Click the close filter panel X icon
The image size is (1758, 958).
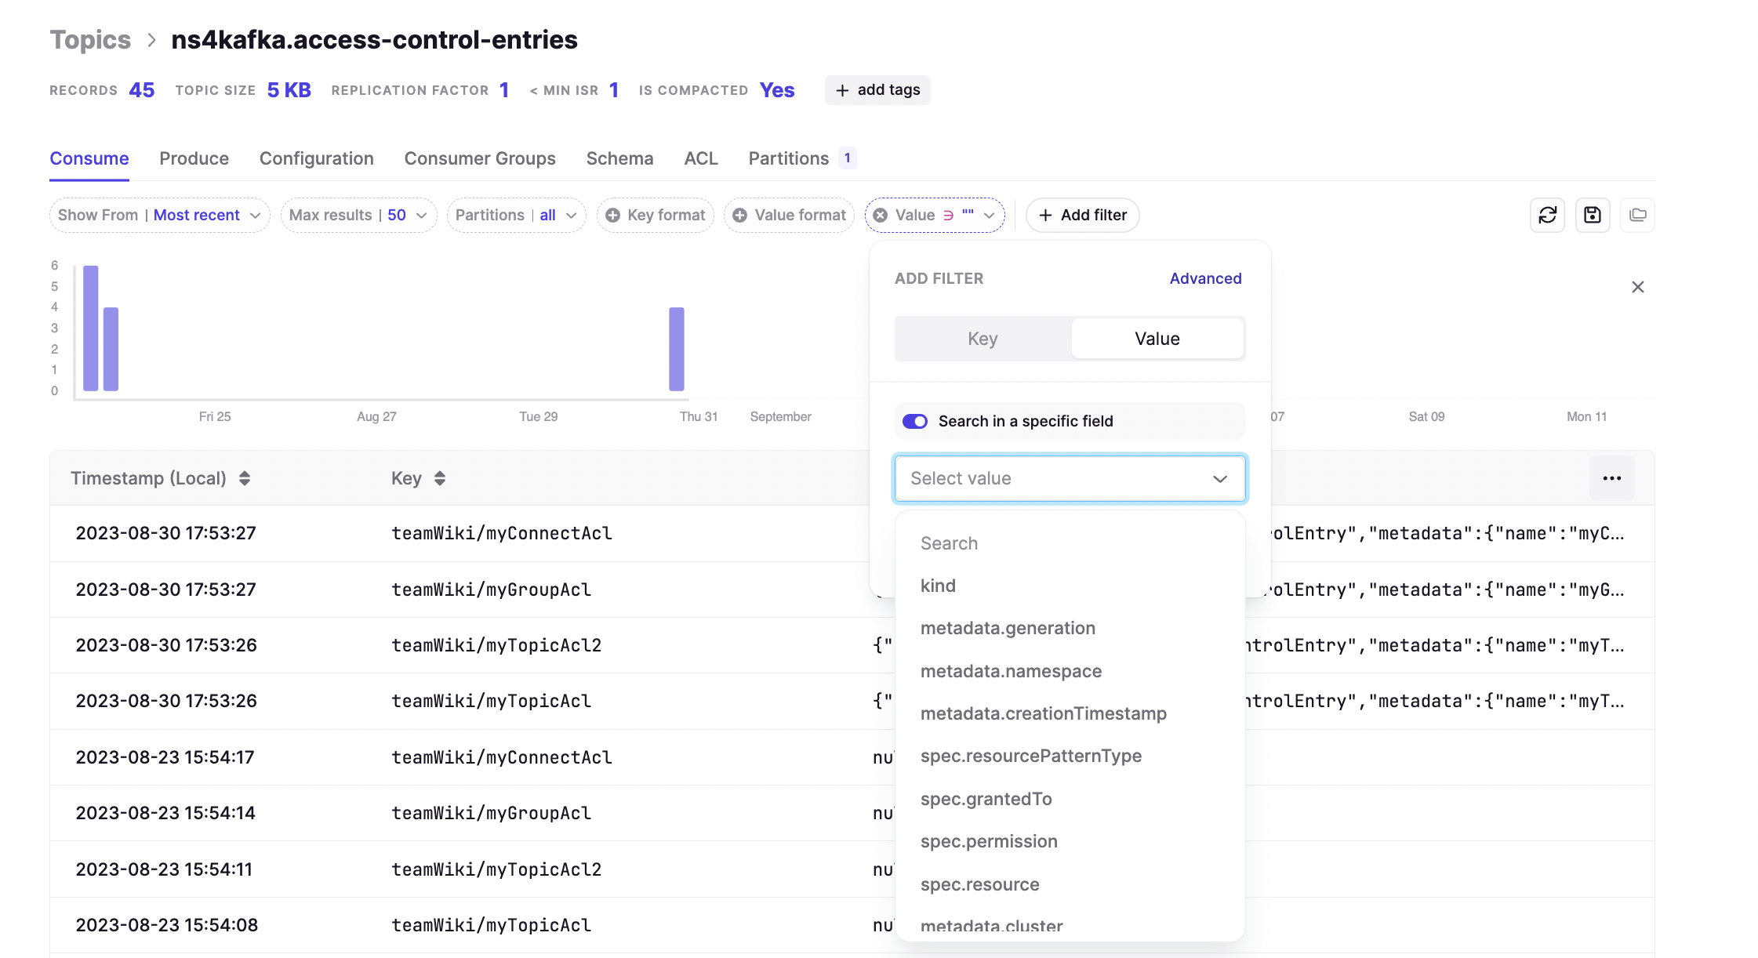click(x=1638, y=287)
